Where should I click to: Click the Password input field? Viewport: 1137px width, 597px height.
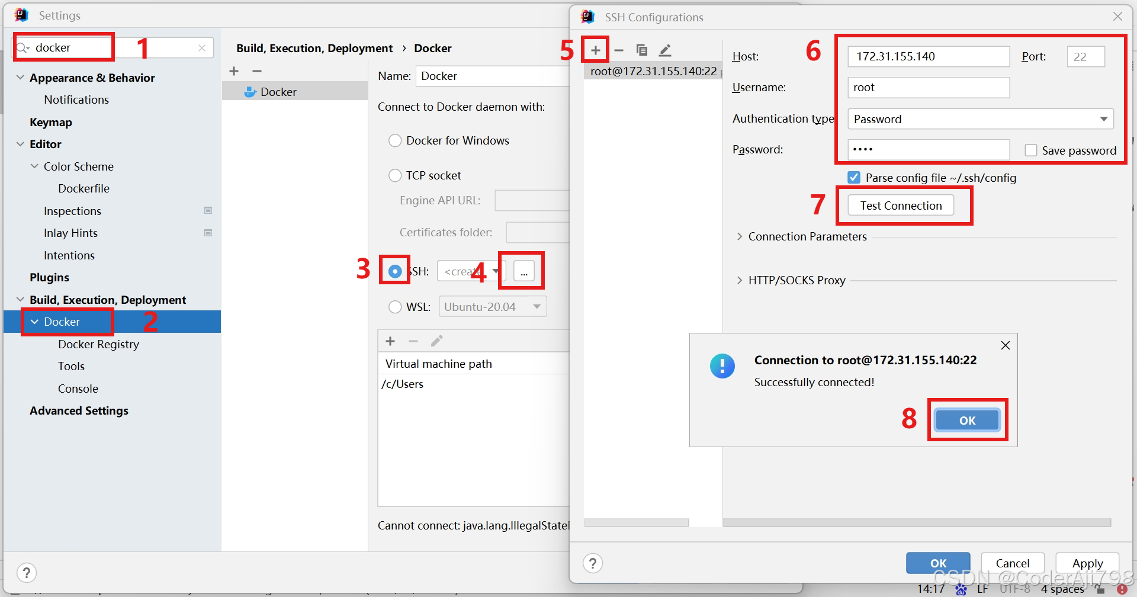(x=929, y=150)
